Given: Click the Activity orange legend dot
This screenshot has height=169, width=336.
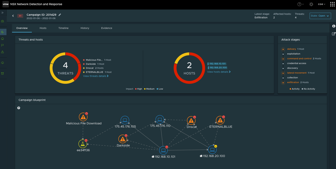Looking at the screenshot, I should pyautogui.click(x=290, y=89).
